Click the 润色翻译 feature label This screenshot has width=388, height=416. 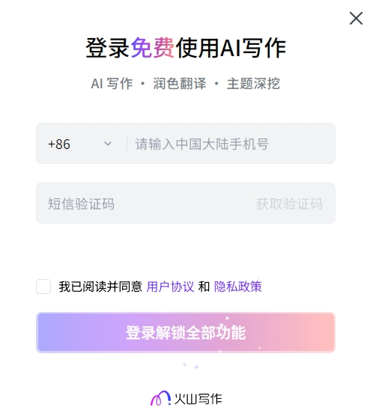(x=180, y=84)
